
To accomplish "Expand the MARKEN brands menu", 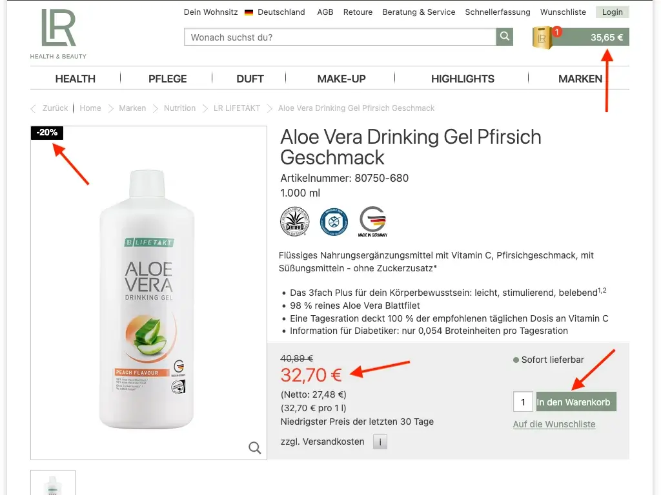I will pos(580,79).
